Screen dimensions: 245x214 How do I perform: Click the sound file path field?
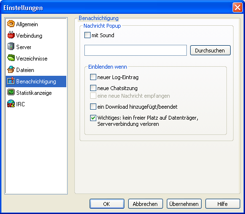135,51
